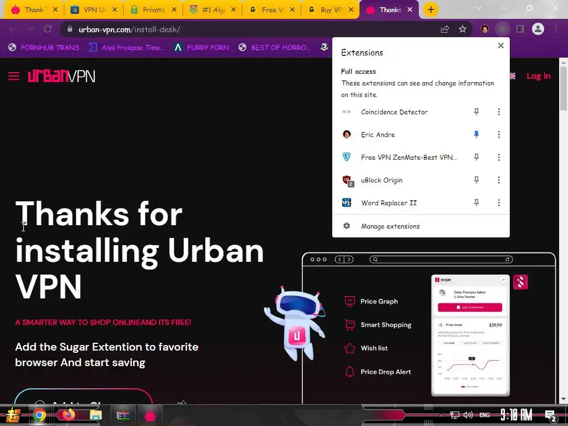Click the Smart Shopping cart icon

tap(349, 324)
